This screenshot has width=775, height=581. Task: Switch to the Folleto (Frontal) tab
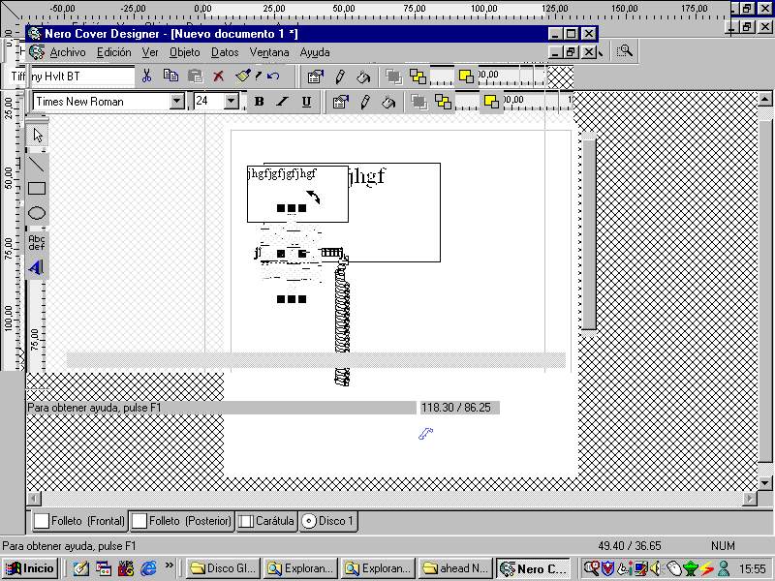pyautogui.click(x=80, y=521)
